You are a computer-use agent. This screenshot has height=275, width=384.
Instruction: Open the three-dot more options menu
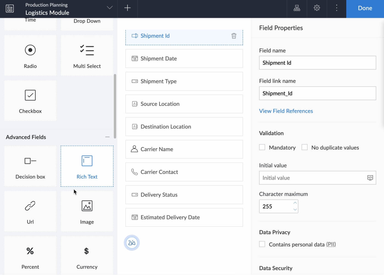336,8
